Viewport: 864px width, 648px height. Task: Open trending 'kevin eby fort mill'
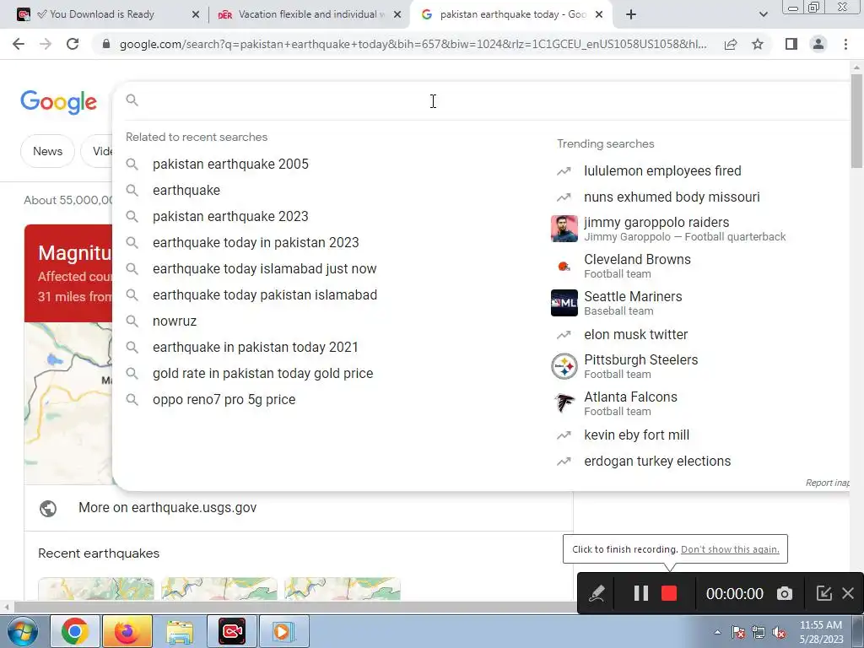tap(636, 435)
